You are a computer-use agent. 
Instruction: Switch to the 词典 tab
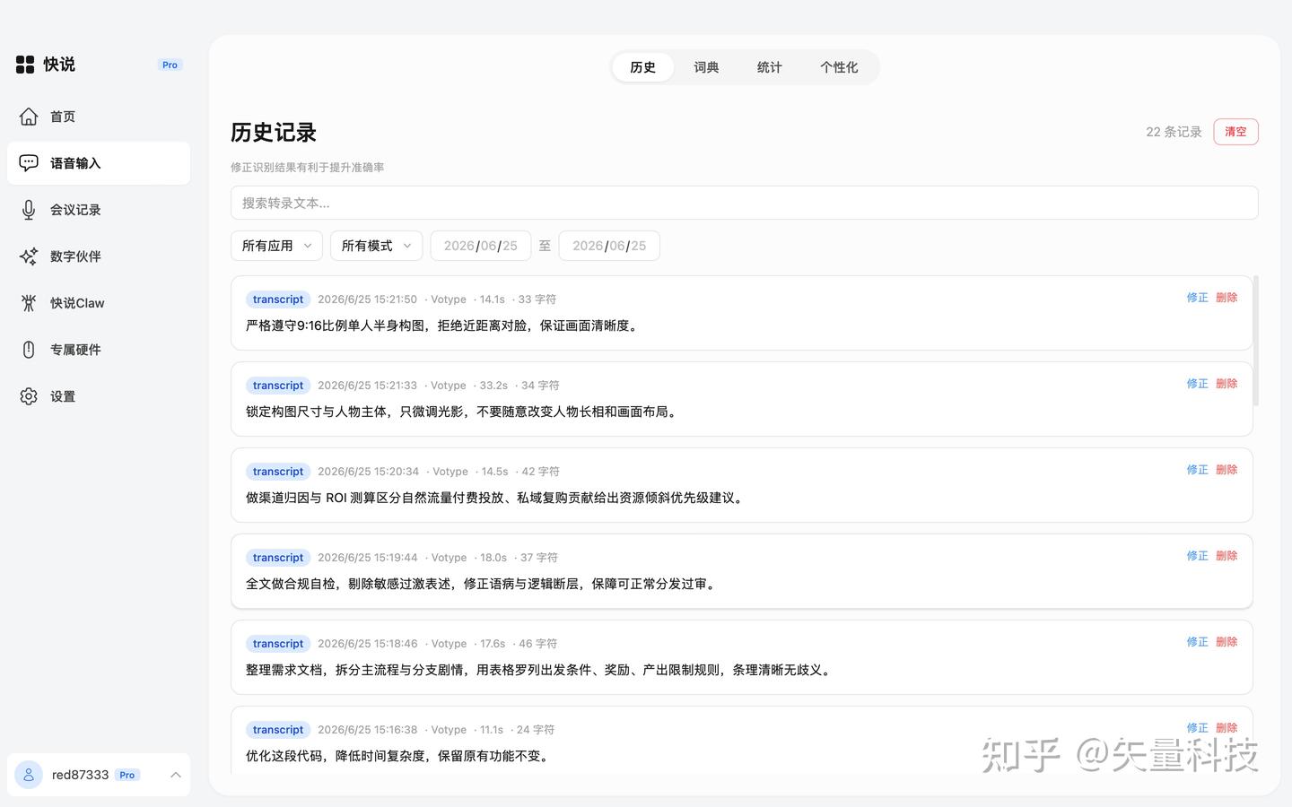(x=706, y=67)
